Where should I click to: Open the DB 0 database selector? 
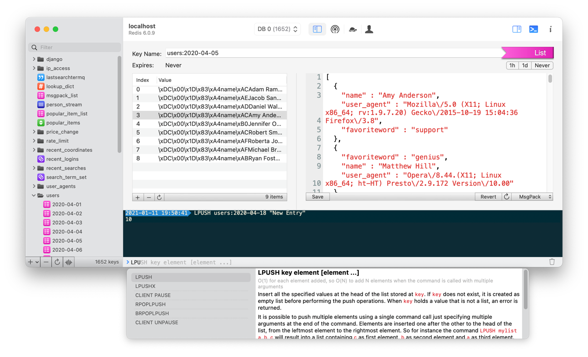(x=277, y=29)
